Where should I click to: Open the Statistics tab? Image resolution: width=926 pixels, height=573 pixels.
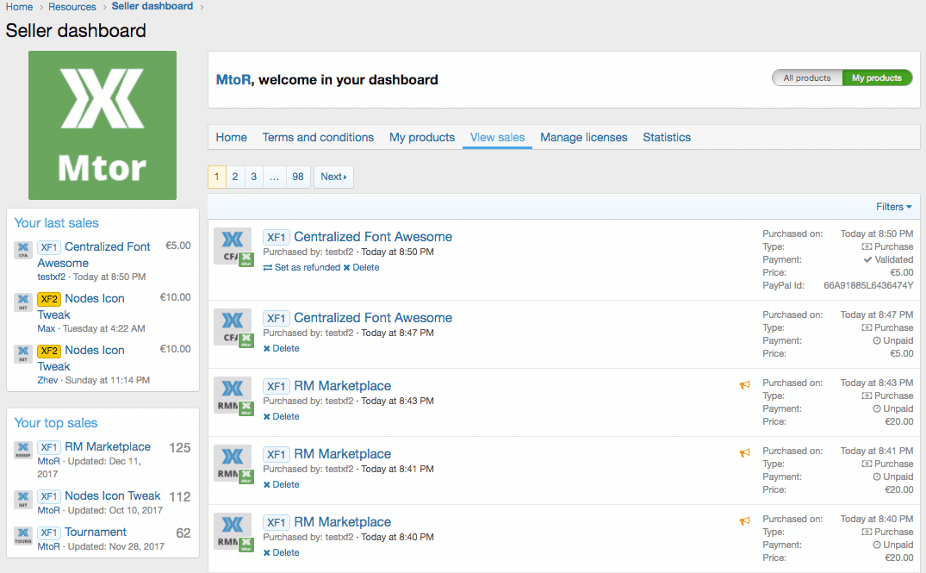tap(667, 138)
